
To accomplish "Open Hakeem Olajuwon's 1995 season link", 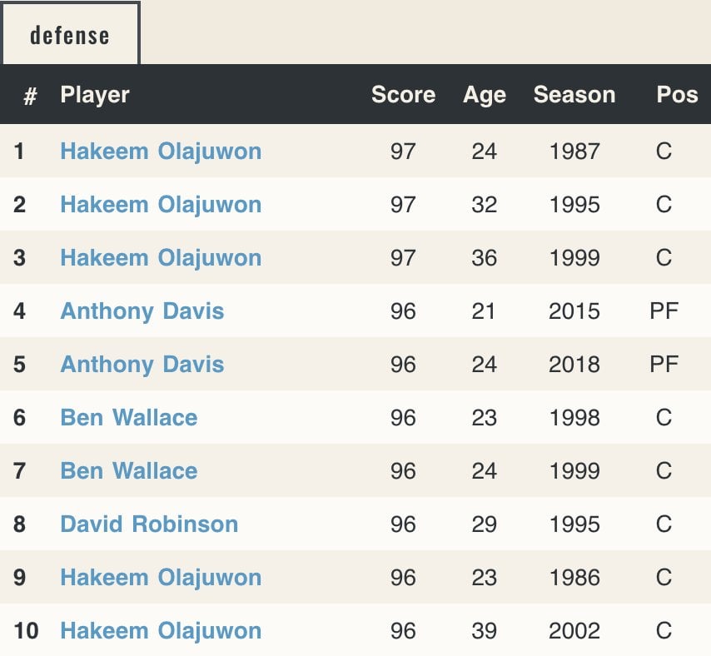I will [x=161, y=205].
